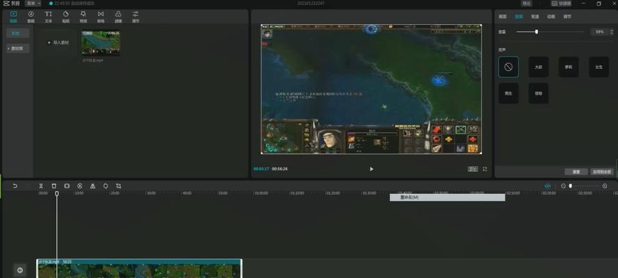The height and width of the screenshot is (278, 618).
Task: Select the imported mp4 video thumbnail
Action: (x=101, y=43)
